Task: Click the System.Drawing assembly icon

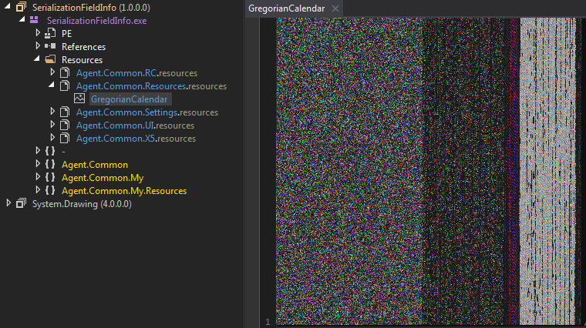Action: click(21, 203)
